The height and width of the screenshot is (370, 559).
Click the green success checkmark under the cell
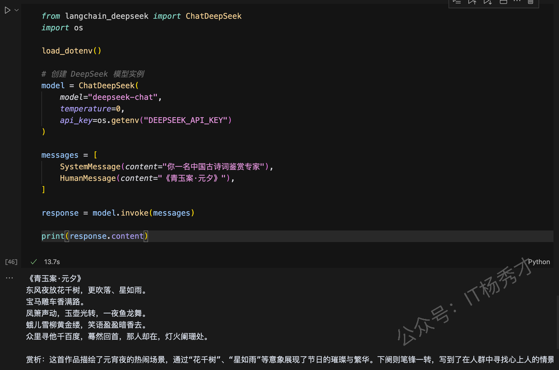(34, 262)
